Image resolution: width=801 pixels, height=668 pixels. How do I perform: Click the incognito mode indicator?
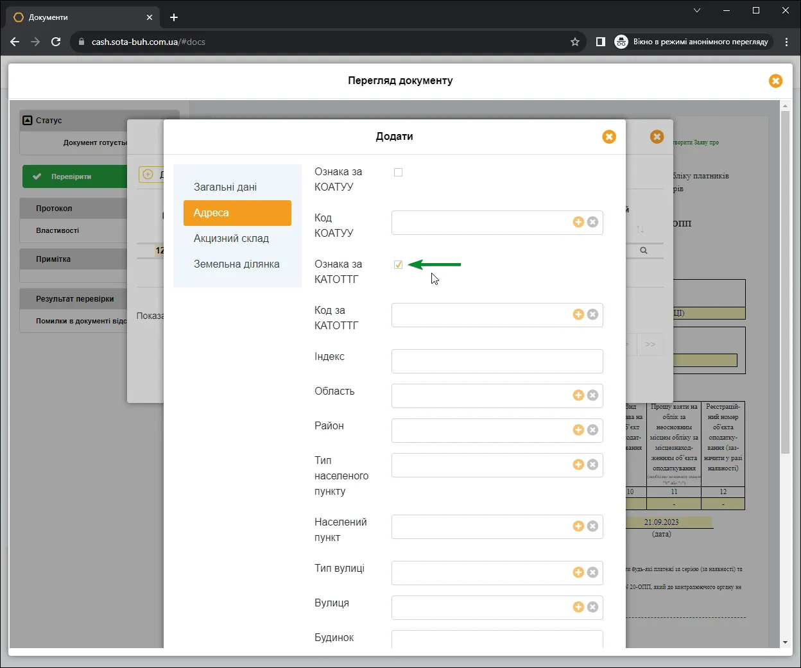[x=693, y=42]
